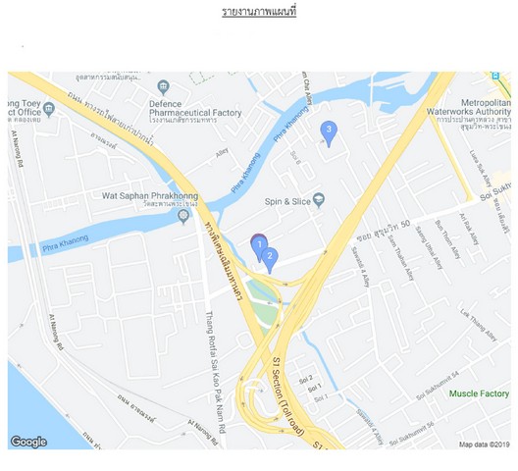
Task: Click the Map data ©2019 attribution text
Action: (x=485, y=445)
